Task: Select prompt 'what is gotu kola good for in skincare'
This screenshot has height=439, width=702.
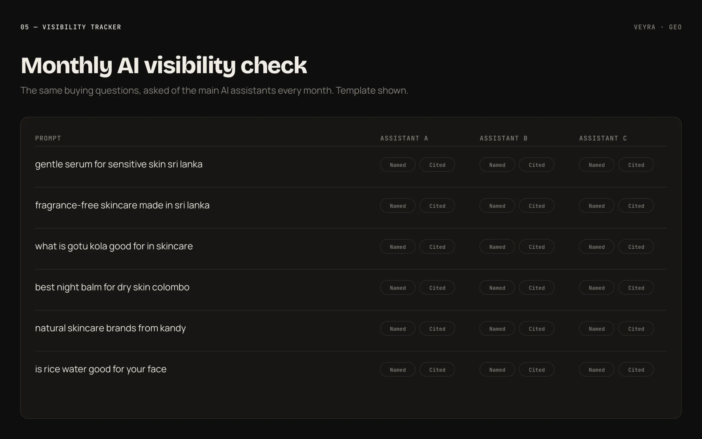Action: coord(114,246)
